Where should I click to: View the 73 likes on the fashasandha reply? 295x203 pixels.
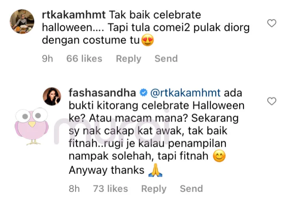pos(111,188)
